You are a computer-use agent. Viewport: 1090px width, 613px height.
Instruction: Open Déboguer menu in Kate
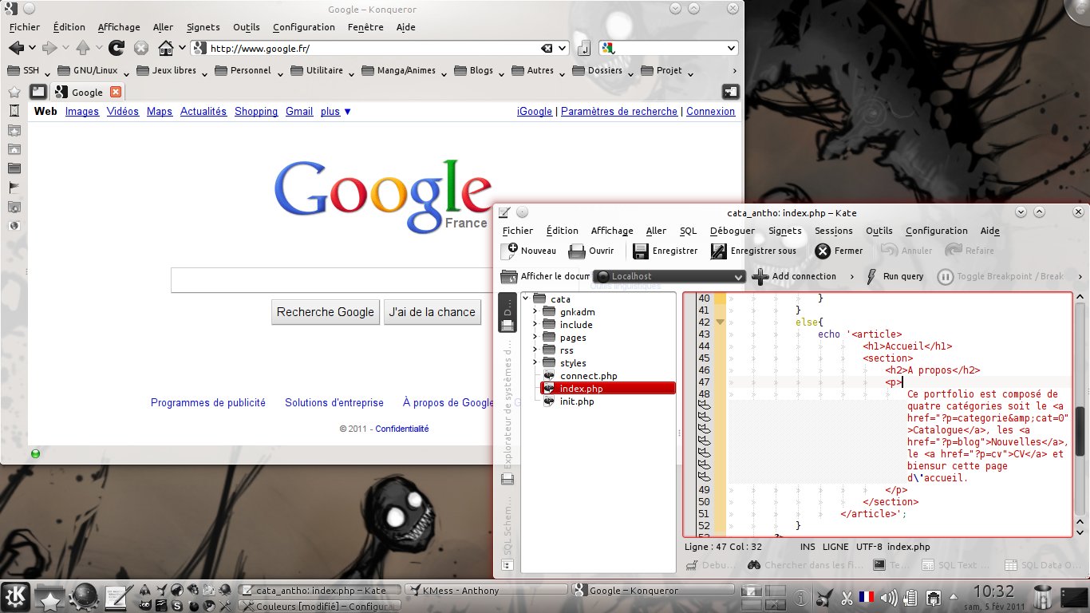[732, 231]
